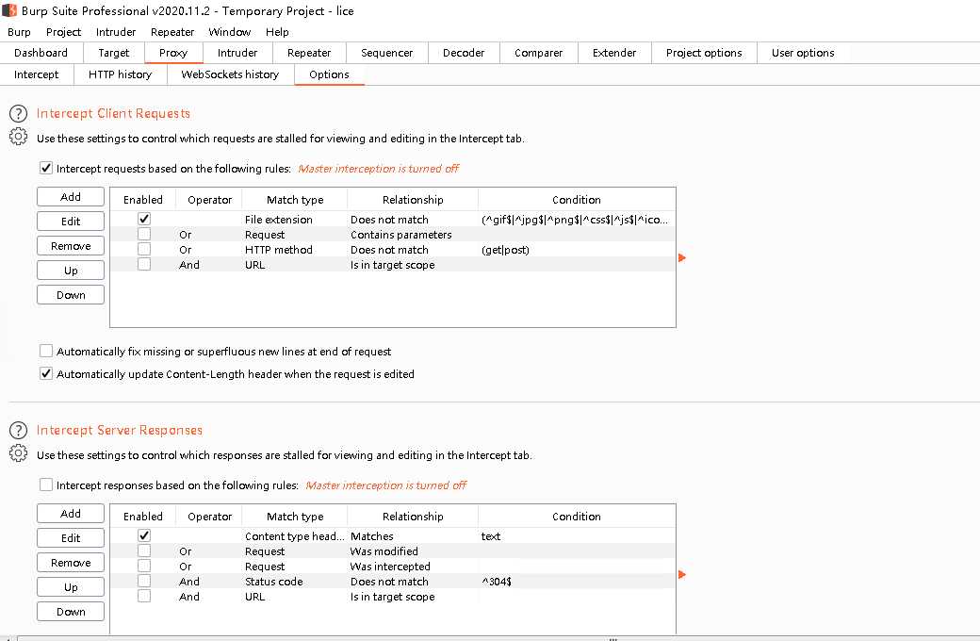Switch to the Target tab

point(114,53)
